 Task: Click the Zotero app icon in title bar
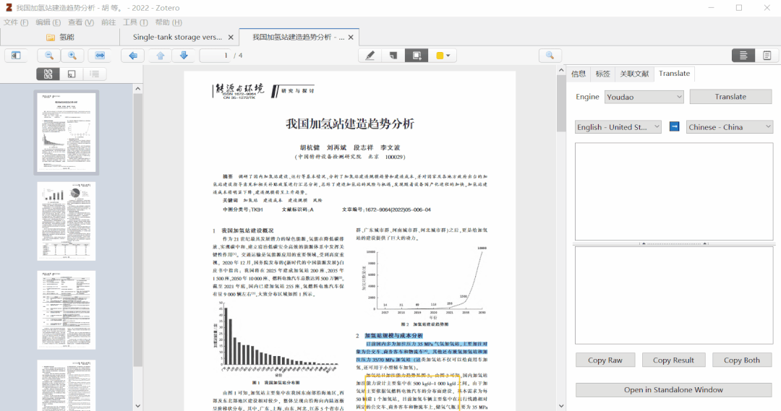[8, 7]
